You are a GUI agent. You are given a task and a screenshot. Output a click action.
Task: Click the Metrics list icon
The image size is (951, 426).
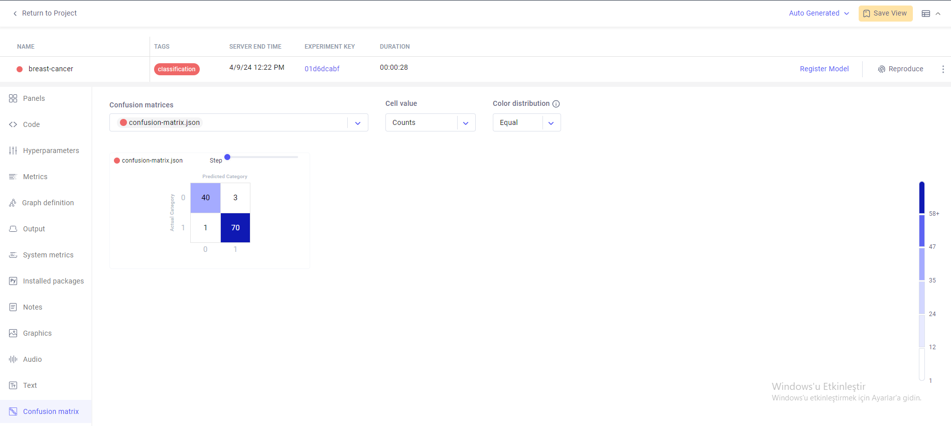coord(13,177)
